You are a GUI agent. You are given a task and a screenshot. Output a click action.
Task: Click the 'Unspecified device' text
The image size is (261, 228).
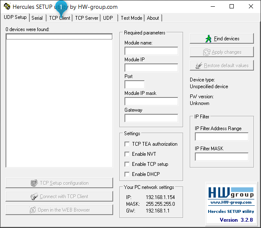tap(209, 86)
